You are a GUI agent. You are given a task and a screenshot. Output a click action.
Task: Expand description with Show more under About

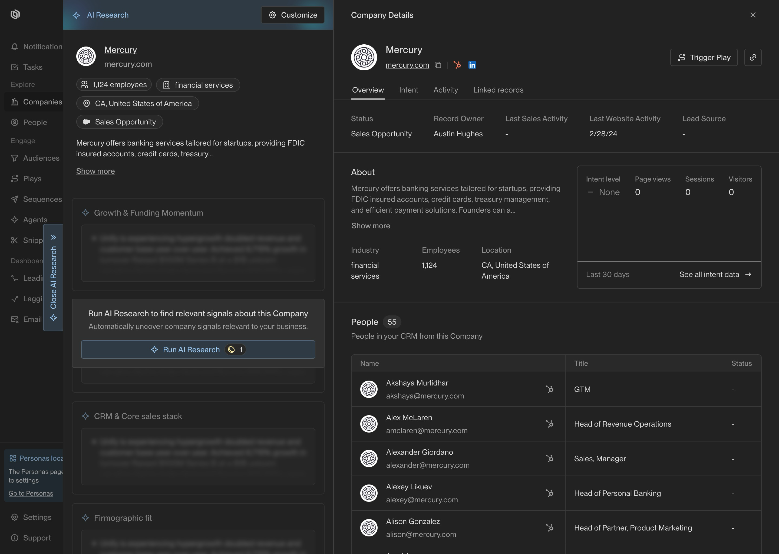371,226
